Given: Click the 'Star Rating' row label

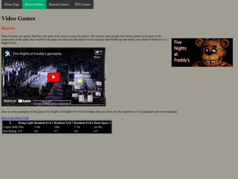Looking at the screenshot, I should [x=10, y=131].
